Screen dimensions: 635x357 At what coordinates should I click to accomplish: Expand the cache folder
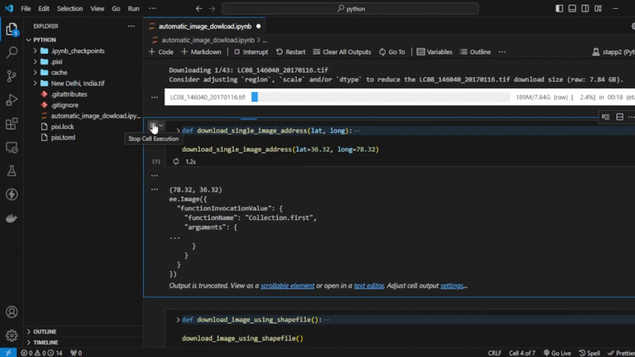click(x=59, y=72)
